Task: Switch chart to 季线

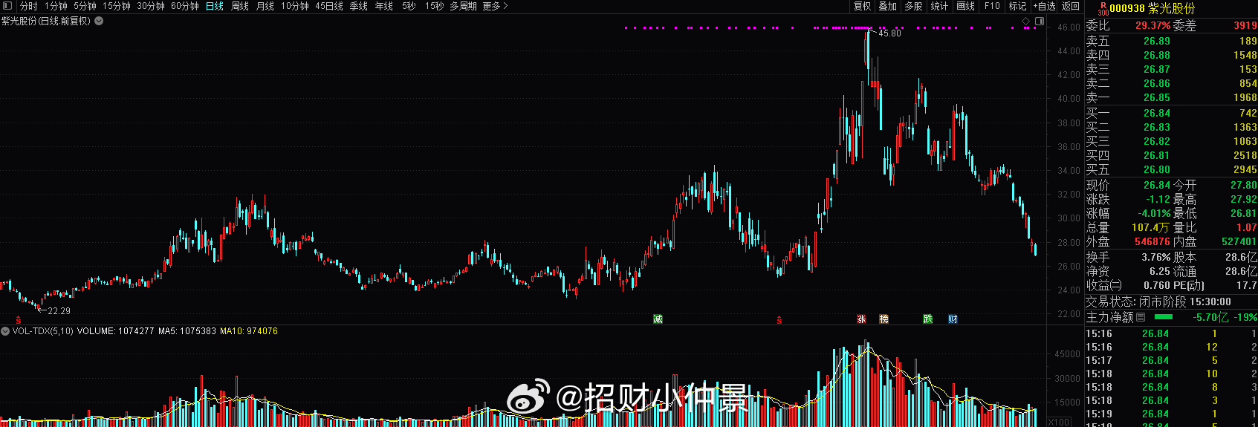Action: tap(359, 6)
